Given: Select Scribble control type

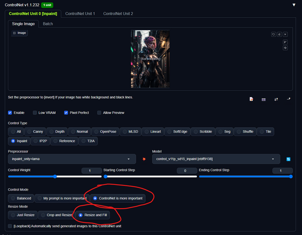Looking at the screenshot, I should tap(203, 132).
